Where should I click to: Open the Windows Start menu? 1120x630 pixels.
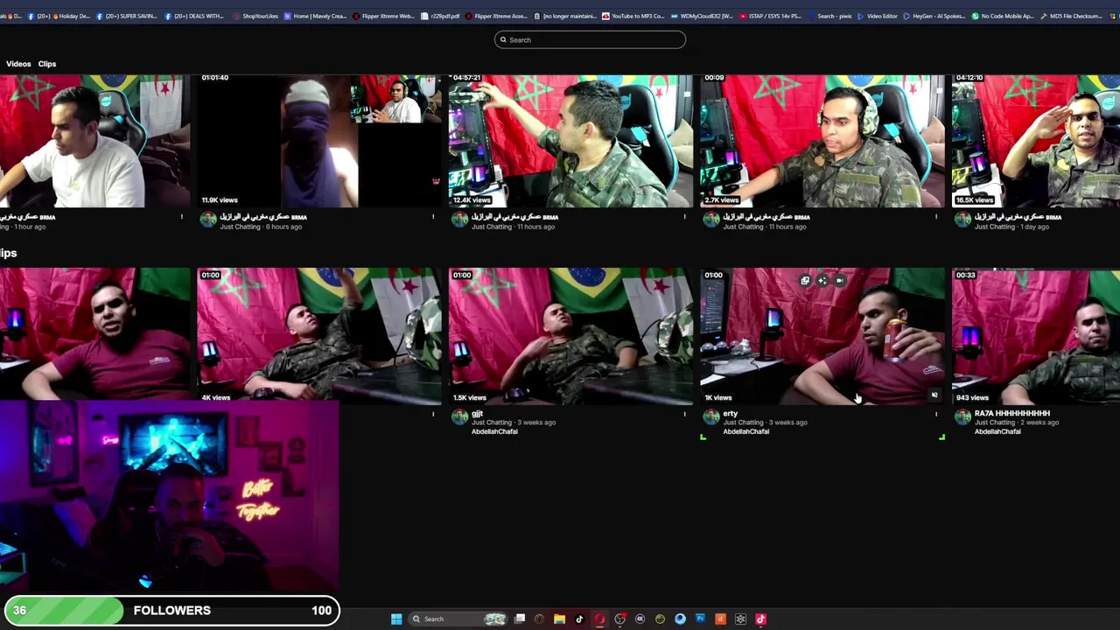pos(396,619)
